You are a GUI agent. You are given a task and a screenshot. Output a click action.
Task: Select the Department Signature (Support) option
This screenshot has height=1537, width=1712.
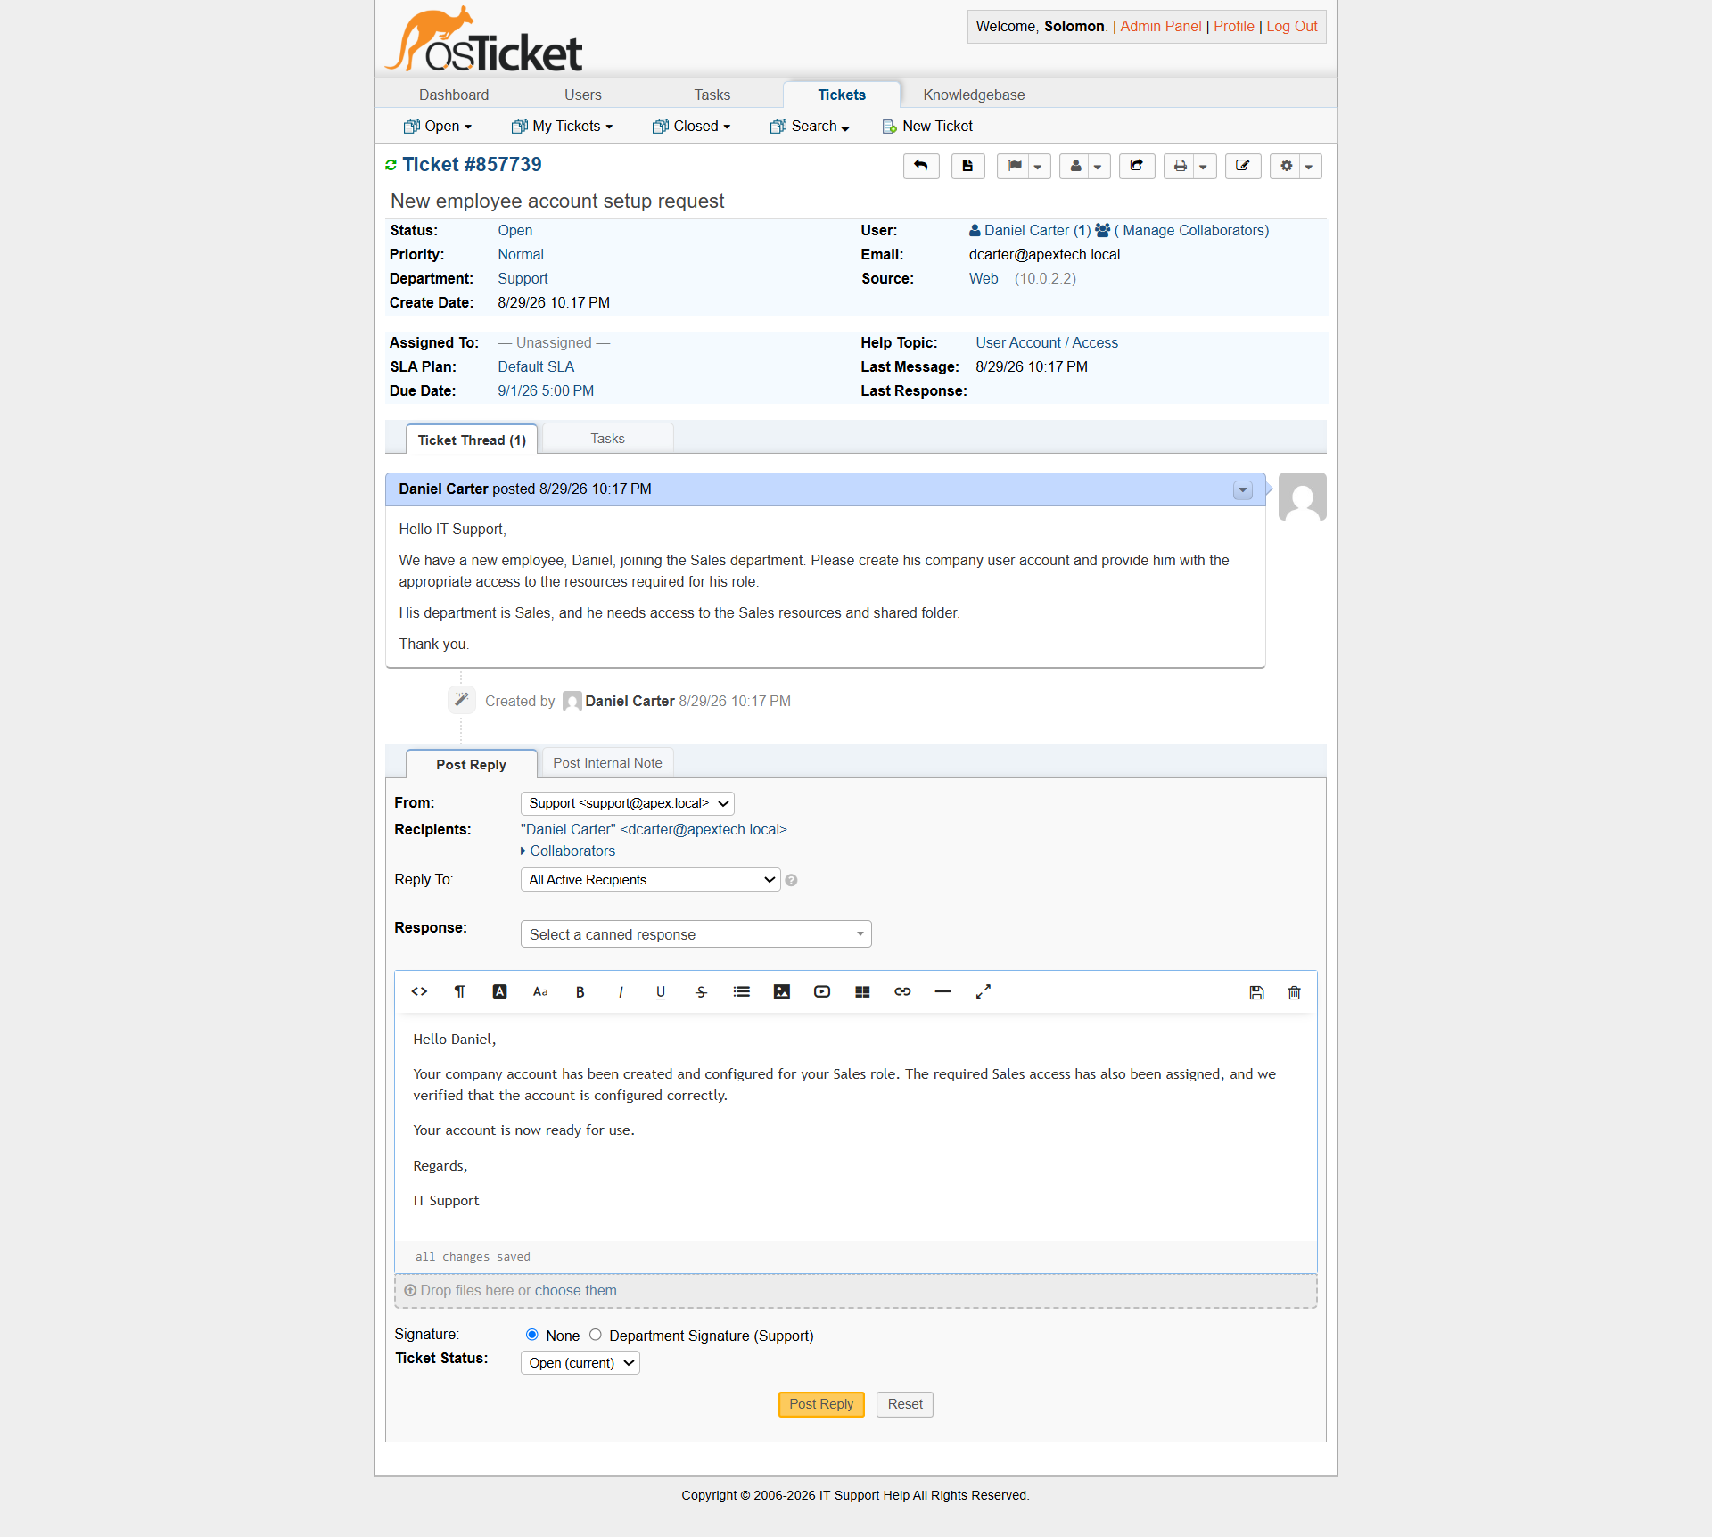click(x=596, y=1335)
